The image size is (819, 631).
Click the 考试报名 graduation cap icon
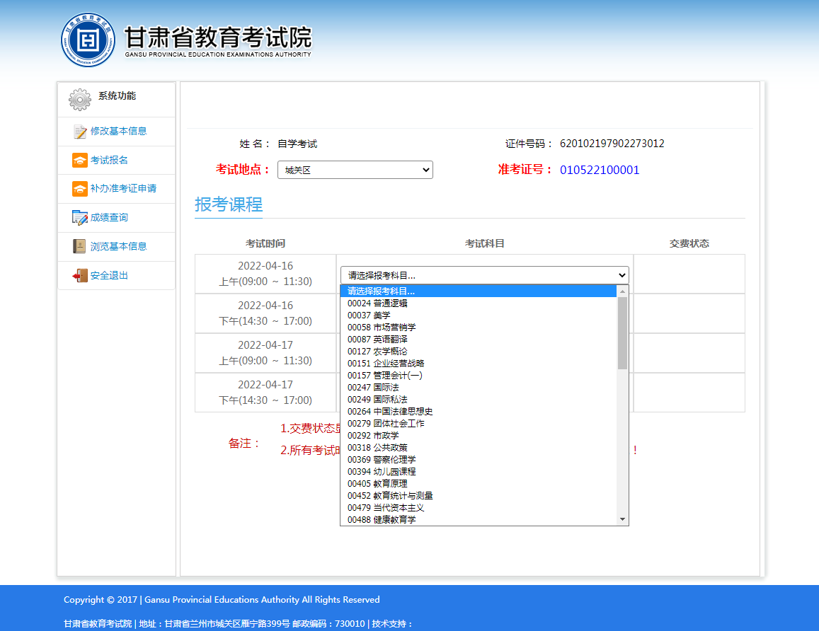80,160
